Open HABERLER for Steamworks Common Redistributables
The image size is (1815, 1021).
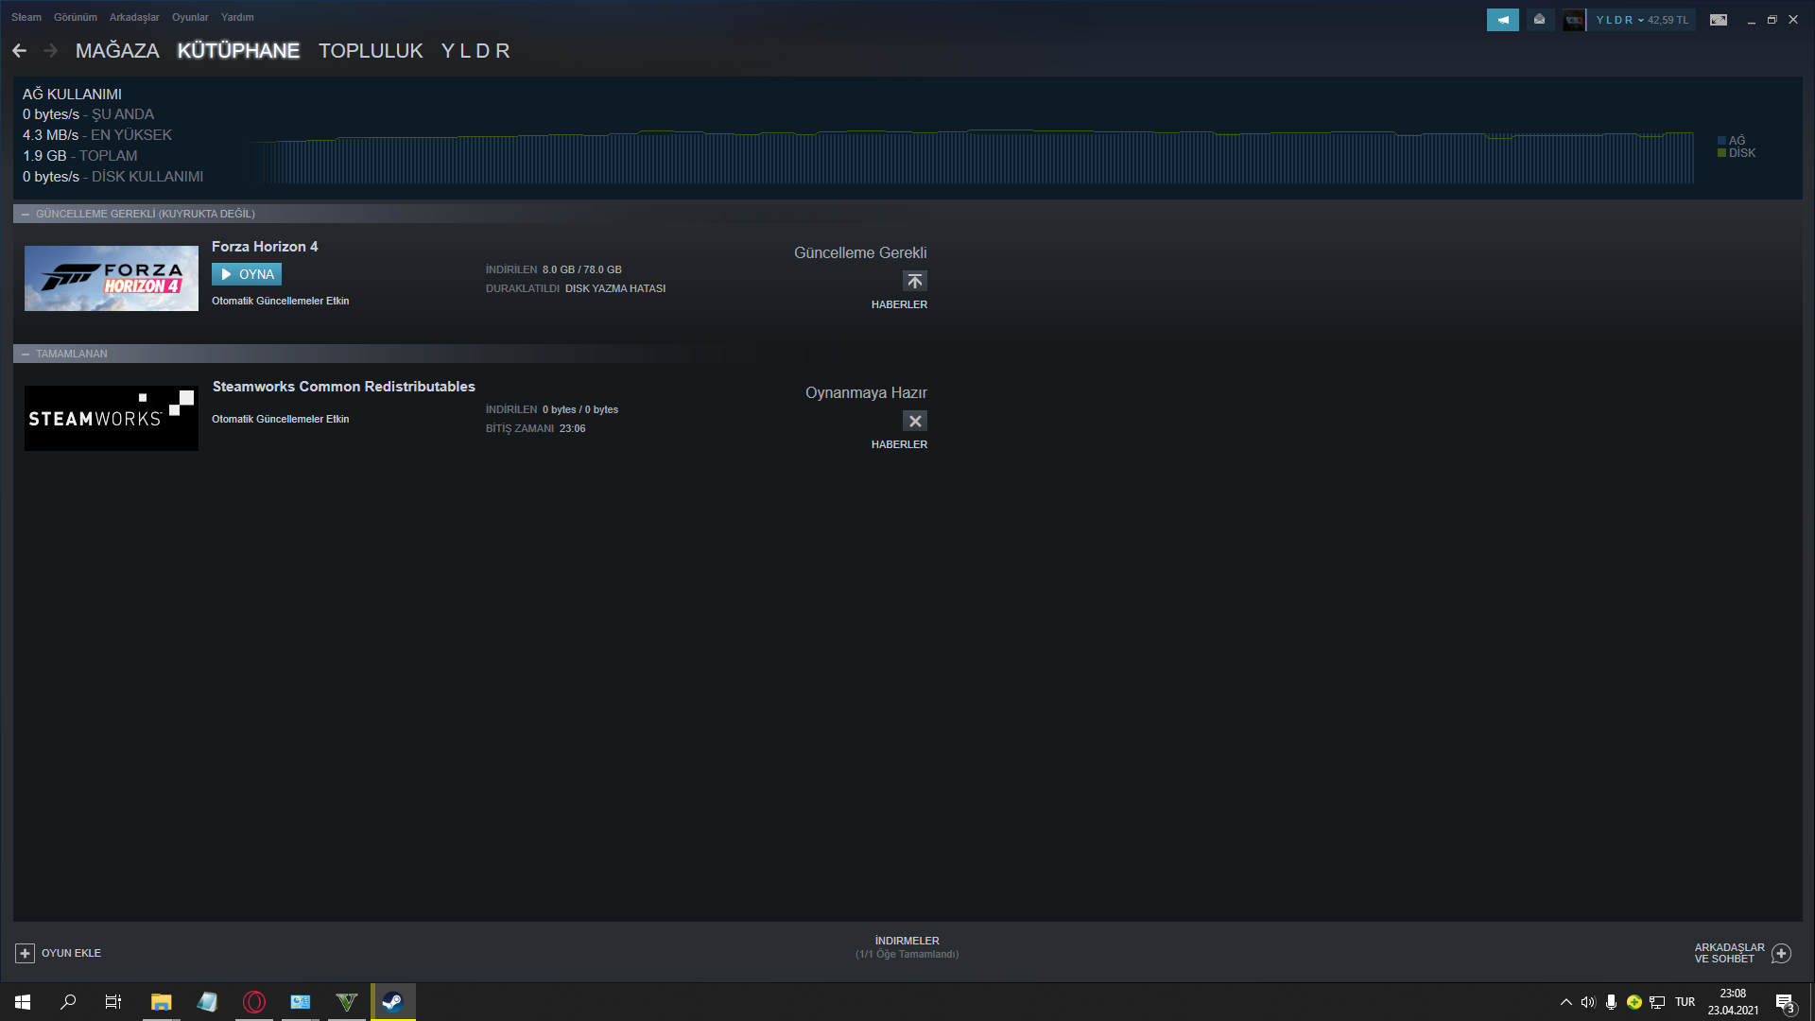(x=899, y=444)
